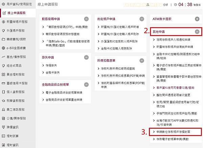
Task: Open 金融商品綜合對帳單重送申請 link
Action: (64, 100)
